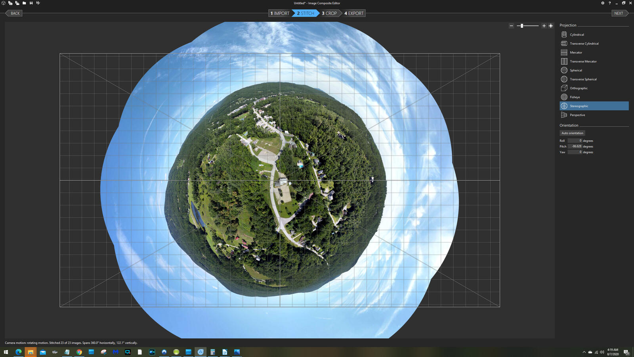Select the Fisheye projection
The width and height of the screenshot is (634, 357).
pos(575,97)
